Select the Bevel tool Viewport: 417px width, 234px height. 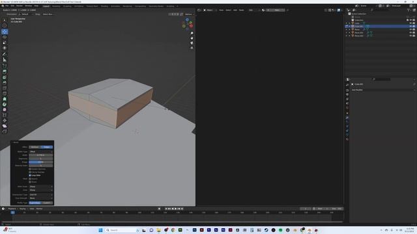tap(5, 83)
